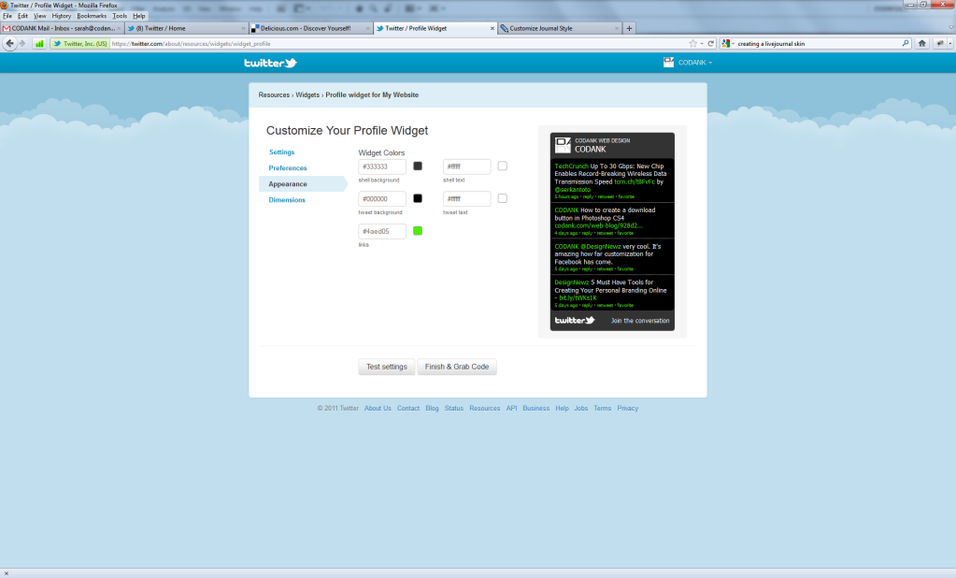Close the CODANK Mail tab
This screenshot has width=956, height=578.
pyautogui.click(x=119, y=28)
